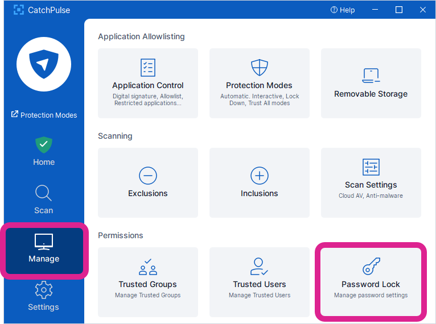Open the Help link in title bar
This screenshot has height=324, width=436.
click(343, 10)
